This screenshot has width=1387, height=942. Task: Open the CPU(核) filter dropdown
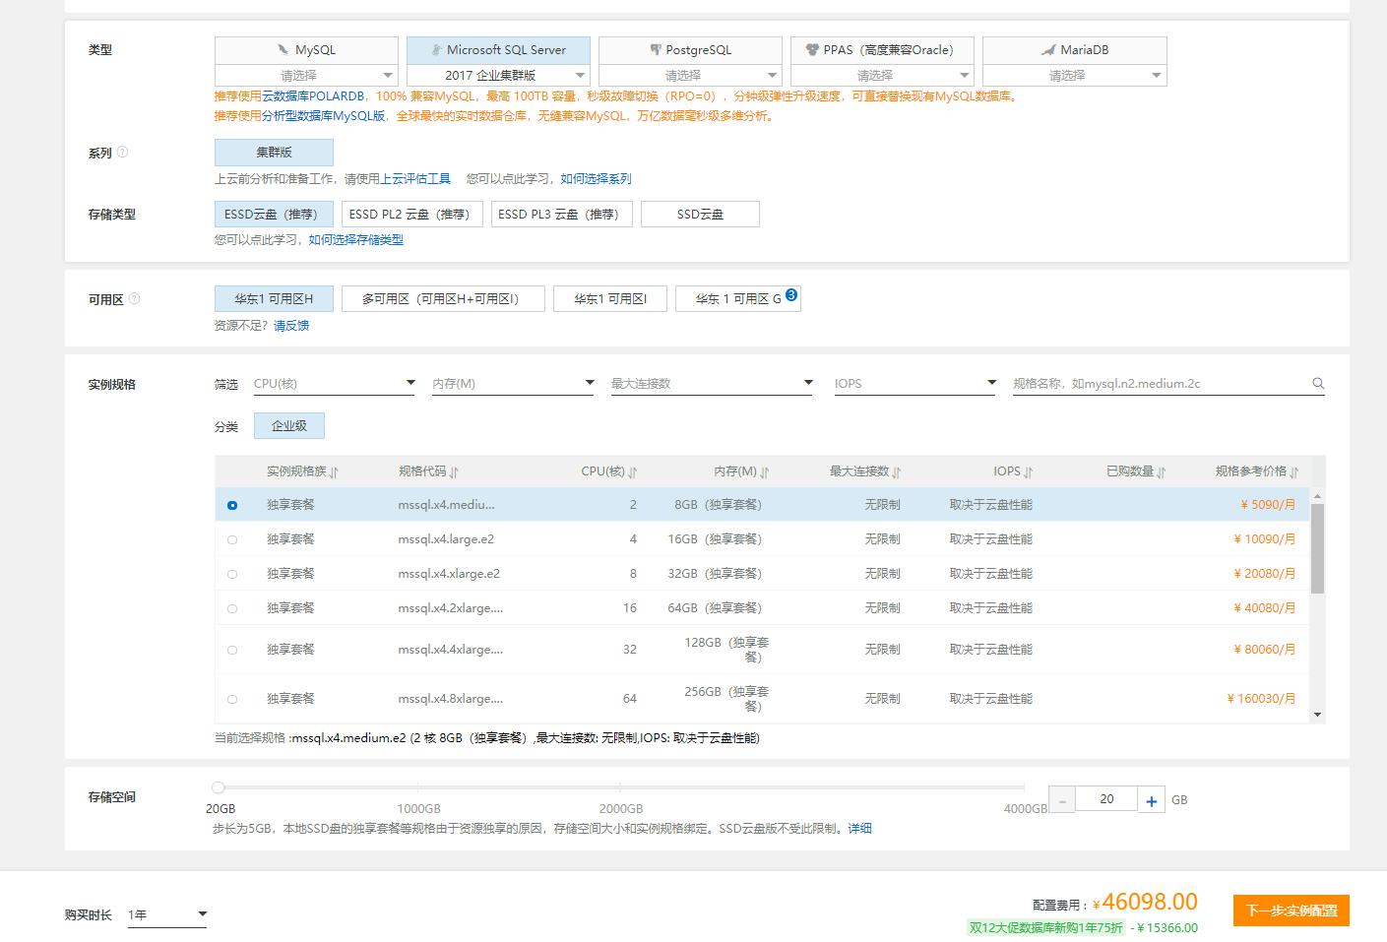(334, 383)
